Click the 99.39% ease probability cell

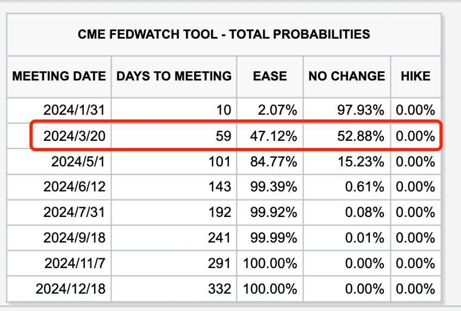tap(273, 187)
